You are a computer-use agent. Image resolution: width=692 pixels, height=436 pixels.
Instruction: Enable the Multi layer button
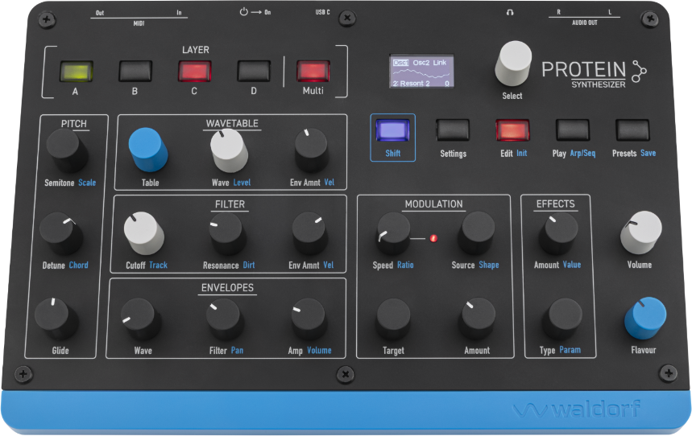(313, 71)
